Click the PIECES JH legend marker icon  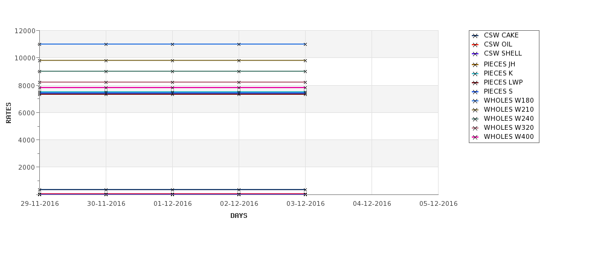pos(475,65)
